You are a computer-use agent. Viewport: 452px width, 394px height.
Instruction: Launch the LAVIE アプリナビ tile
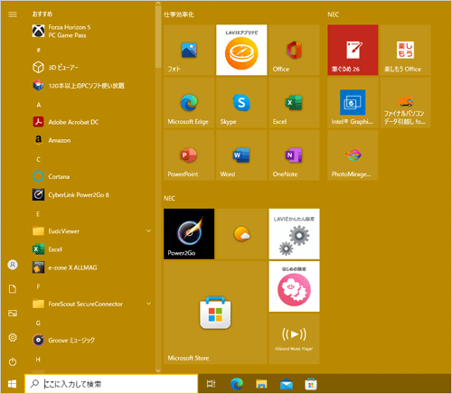241,50
